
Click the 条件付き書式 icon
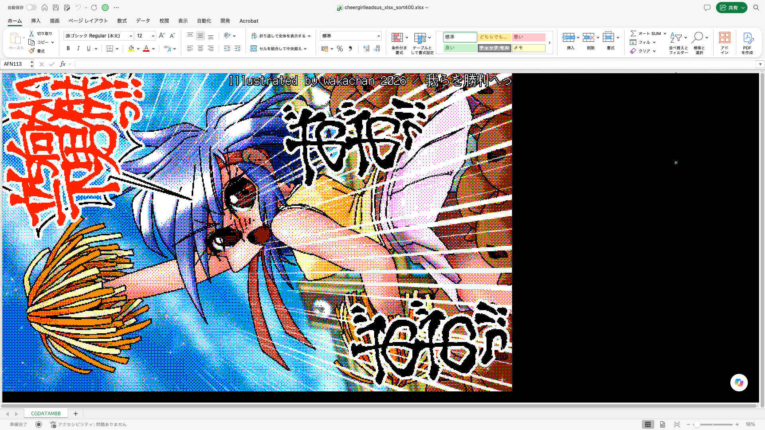397,37
